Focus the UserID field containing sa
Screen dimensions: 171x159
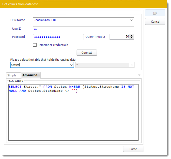coord(83,29)
